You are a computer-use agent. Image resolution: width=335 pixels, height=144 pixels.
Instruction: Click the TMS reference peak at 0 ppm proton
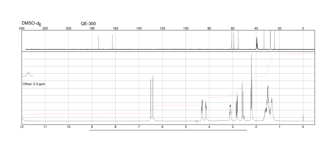pos(303,117)
